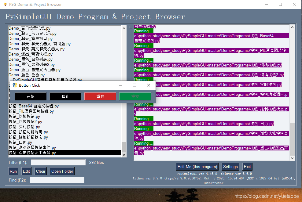
Task: Select Demo_聊天_英文聊天机器人.py
Action: point(65,49)
